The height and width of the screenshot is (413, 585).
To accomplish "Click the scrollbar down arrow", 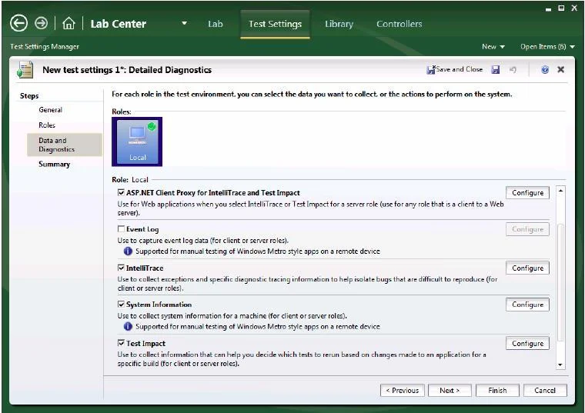I will [x=560, y=365].
